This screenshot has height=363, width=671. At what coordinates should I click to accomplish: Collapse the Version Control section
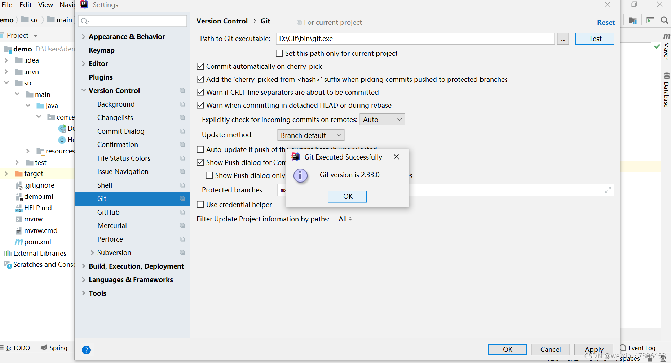click(x=84, y=90)
